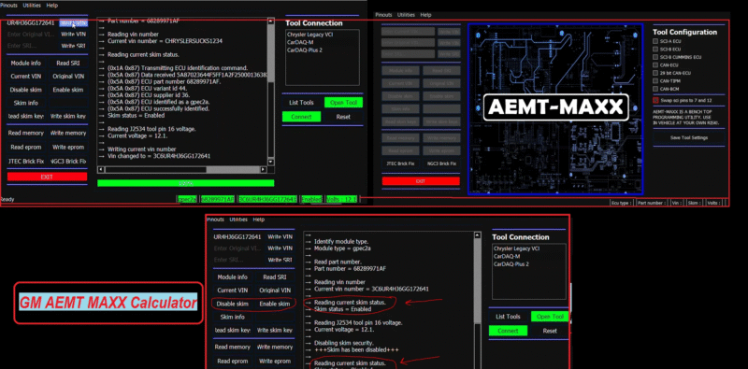Click Skim info in top-left window
The image size is (748, 369).
tap(26, 103)
